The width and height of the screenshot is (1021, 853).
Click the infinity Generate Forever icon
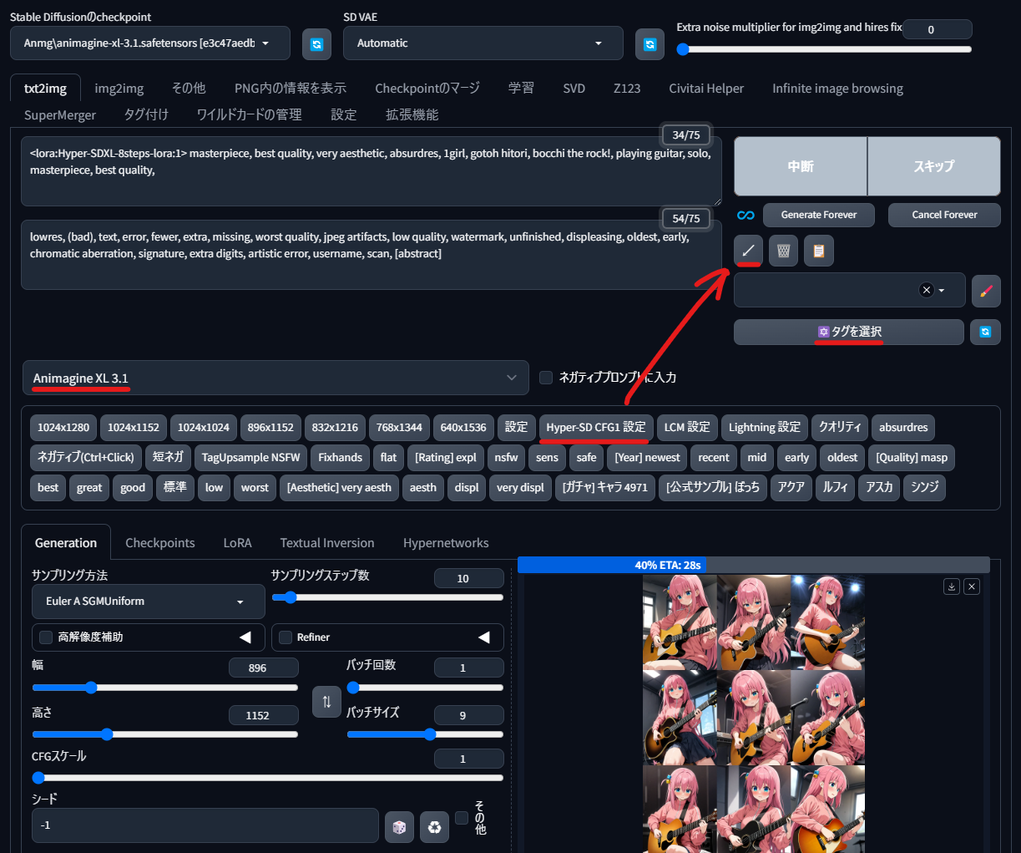[746, 216]
